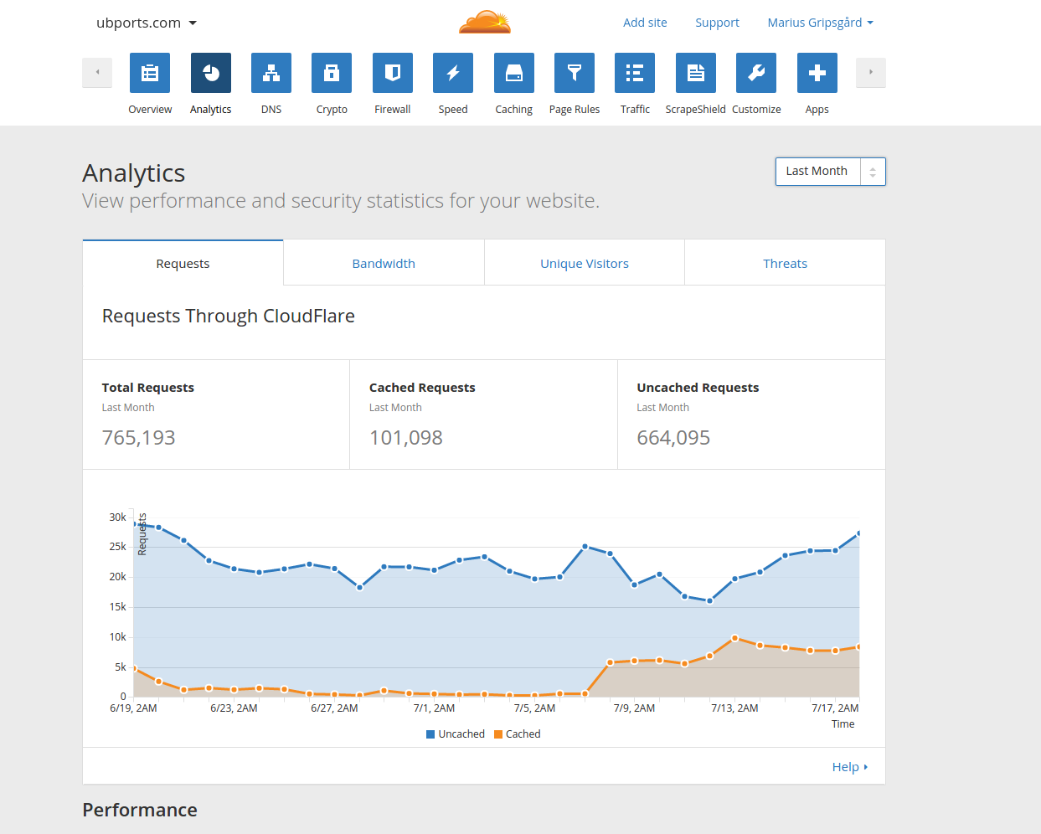Open the Overview clipboard icon
The image size is (1041, 834).
[x=150, y=73]
